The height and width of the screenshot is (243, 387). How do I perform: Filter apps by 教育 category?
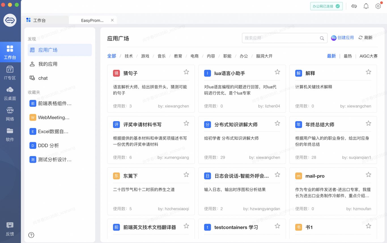coord(178,56)
